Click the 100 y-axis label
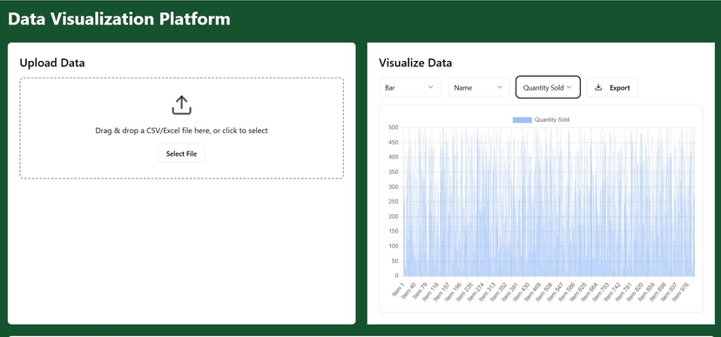721x337 pixels. coord(393,246)
